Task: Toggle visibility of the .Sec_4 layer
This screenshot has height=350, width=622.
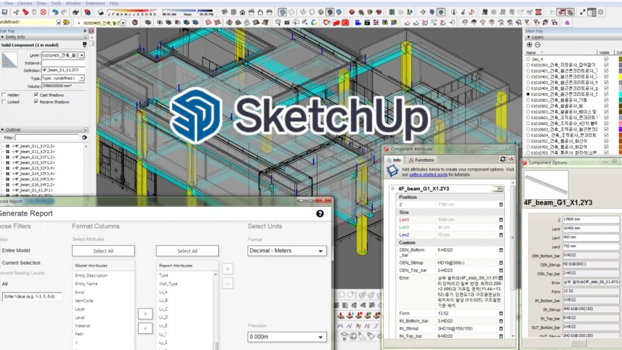Action: pyautogui.click(x=606, y=59)
